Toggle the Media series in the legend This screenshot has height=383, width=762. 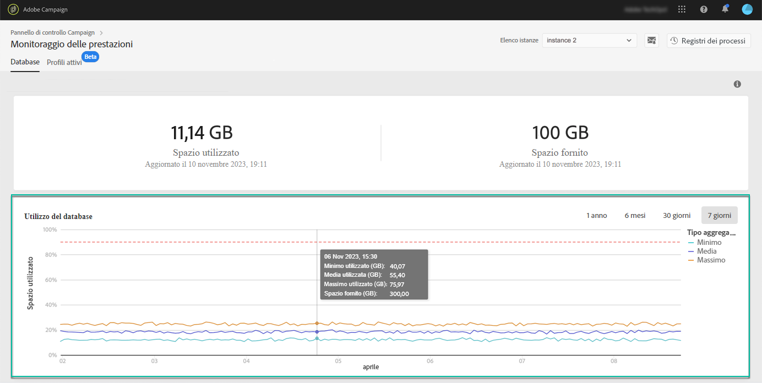(703, 251)
